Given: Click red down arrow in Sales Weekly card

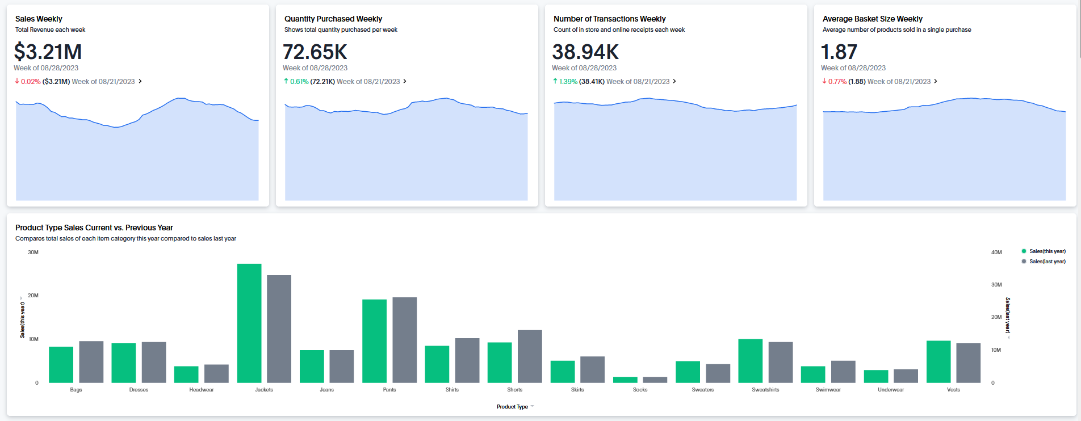Looking at the screenshot, I should coord(17,81).
